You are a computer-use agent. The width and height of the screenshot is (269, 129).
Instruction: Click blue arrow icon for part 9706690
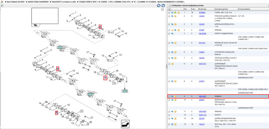coord(172,13)
